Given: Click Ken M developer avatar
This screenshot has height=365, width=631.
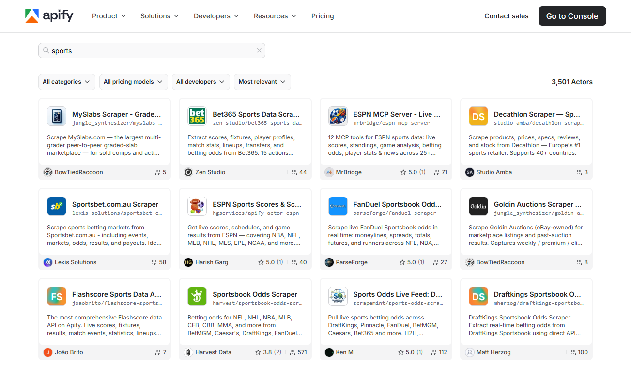Looking at the screenshot, I should tap(329, 352).
